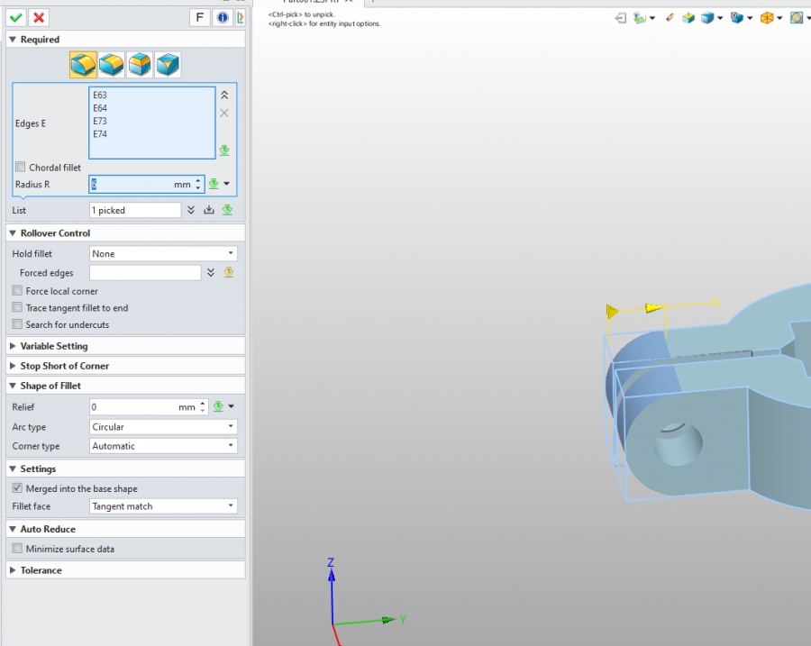
Task: Collapse the Settings section
Action: pyautogui.click(x=13, y=469)
